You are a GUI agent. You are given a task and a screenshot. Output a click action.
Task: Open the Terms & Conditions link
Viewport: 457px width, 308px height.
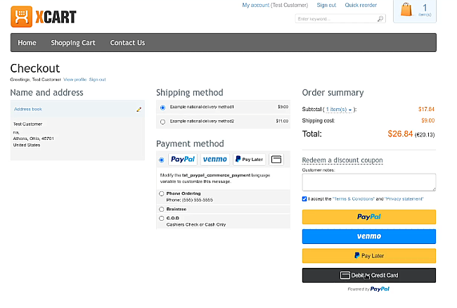pos(353,199)
